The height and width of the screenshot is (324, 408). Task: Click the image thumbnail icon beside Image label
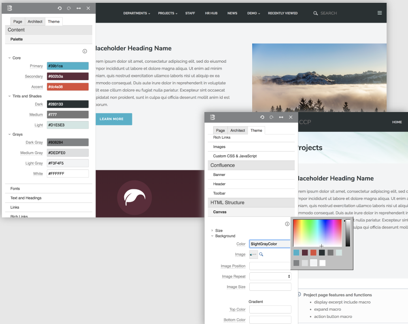253,254
